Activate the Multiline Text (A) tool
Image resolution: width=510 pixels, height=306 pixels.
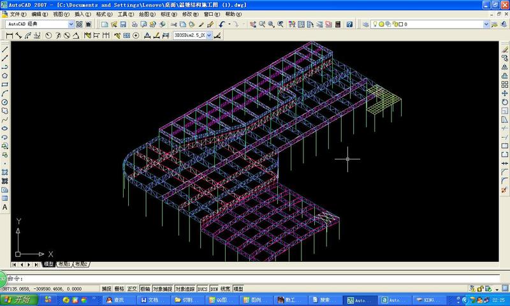5,207
